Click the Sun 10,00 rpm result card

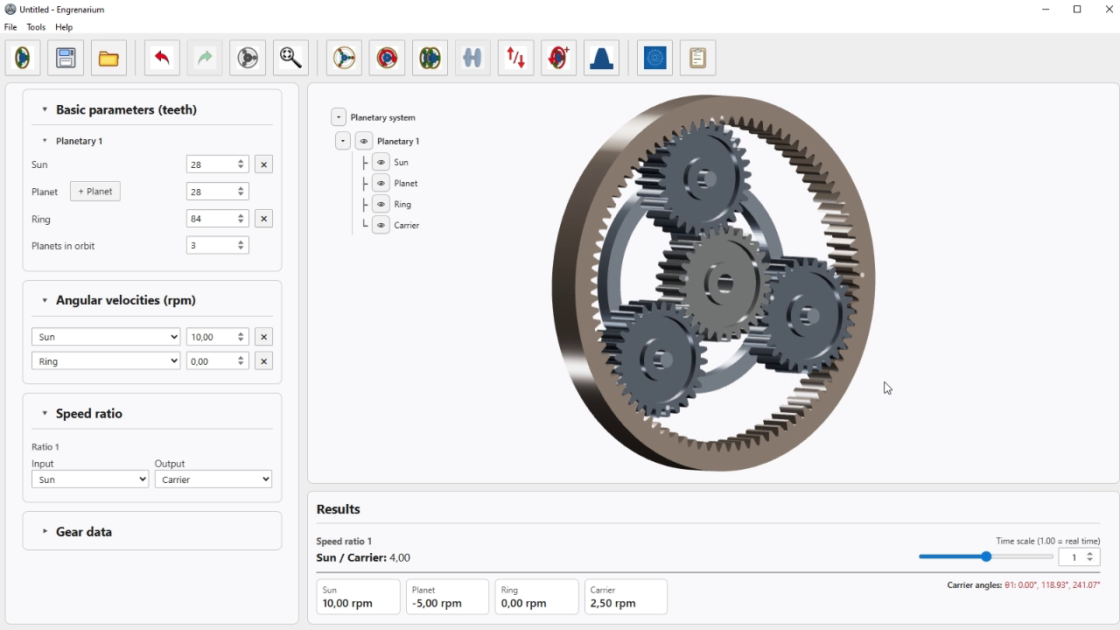pyautogui.click(x=358, y=597)
